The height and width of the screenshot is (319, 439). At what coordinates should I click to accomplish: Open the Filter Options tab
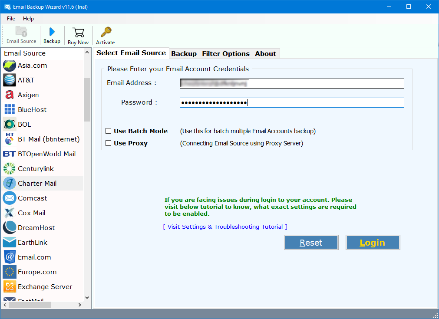pyautogui.click(x=226, y=54)
